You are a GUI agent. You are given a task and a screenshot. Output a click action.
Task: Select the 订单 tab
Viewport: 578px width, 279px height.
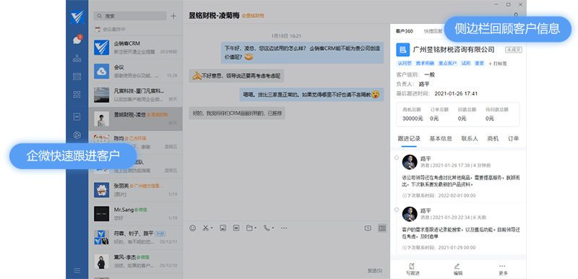click(514, 139)
